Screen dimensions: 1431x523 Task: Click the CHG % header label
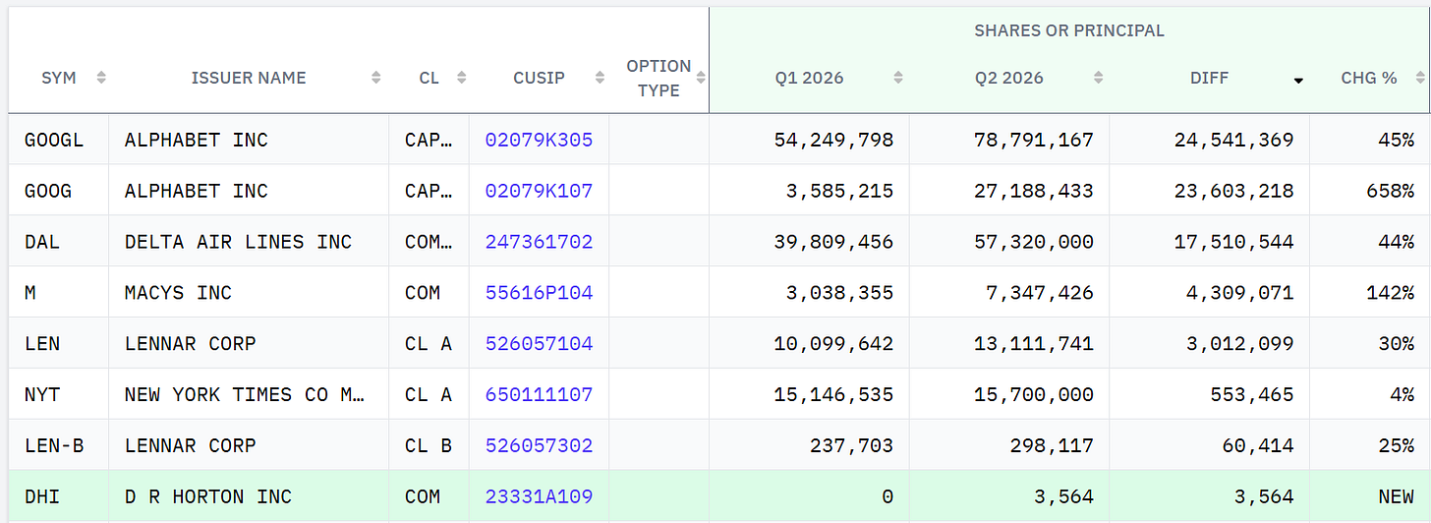[1369, 78]
